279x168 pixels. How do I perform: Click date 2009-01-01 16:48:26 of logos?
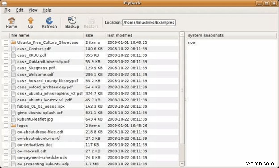pos(127,126)
